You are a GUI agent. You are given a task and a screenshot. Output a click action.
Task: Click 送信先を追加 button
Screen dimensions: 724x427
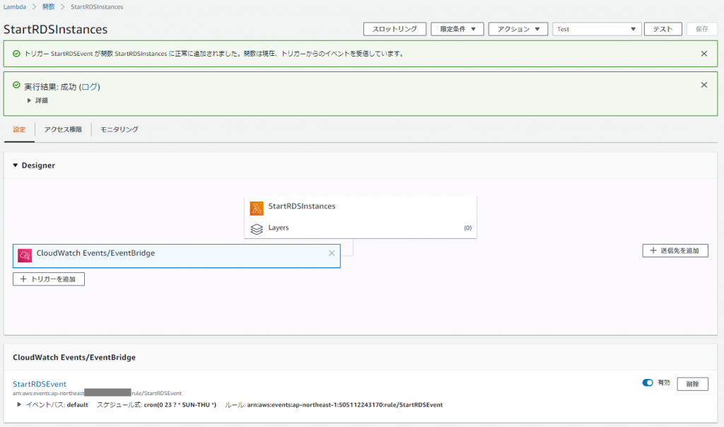click(x=675, y=251)
